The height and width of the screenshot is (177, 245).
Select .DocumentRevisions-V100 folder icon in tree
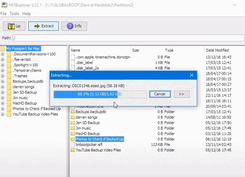9,54
